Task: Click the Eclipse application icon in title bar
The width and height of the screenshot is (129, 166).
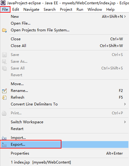Action: [3, 3]
